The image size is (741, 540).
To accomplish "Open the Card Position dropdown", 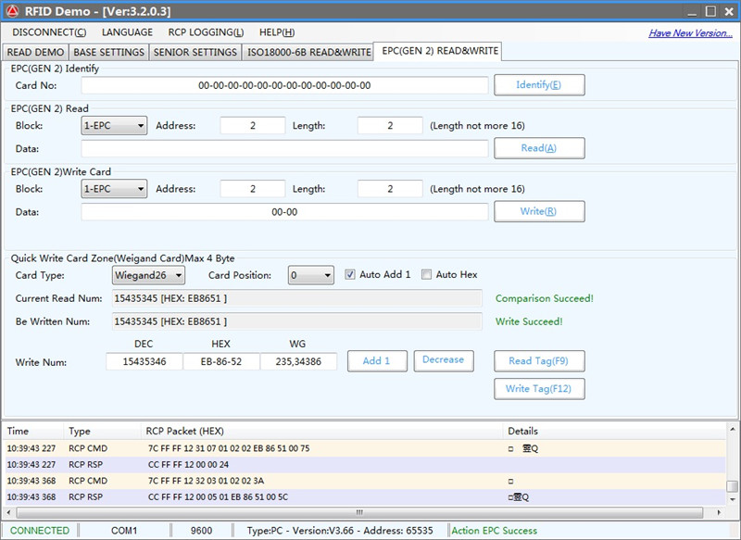I will pyautogui.click(x=310, y=275).
